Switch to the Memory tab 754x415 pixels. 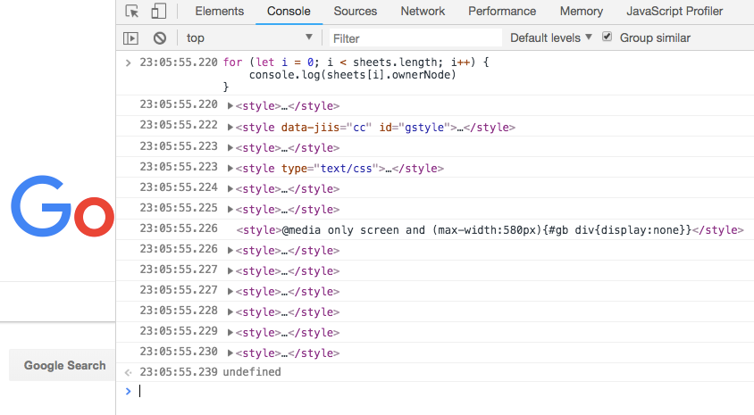[x=581, y=12]
